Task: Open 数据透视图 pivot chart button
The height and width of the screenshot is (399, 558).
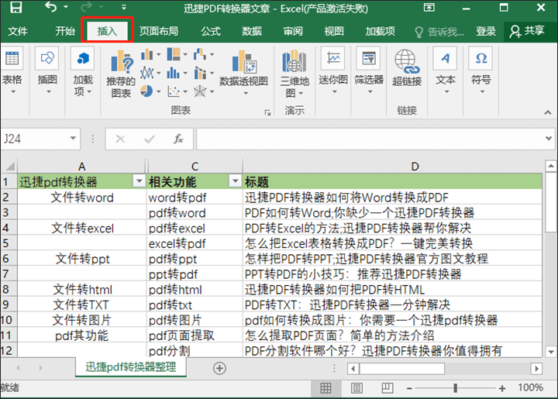Action: point(244,73)
